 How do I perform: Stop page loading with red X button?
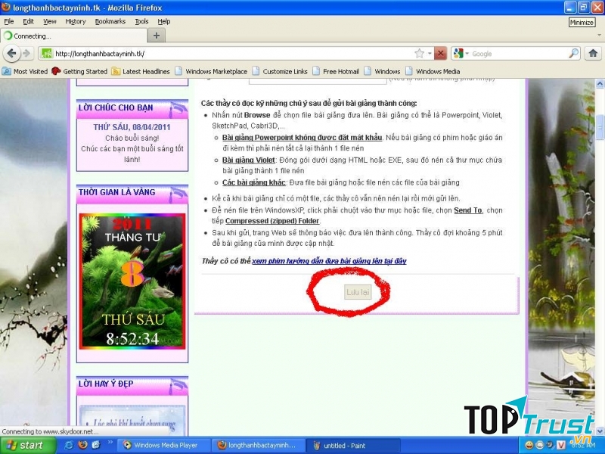tap(440, 54)
